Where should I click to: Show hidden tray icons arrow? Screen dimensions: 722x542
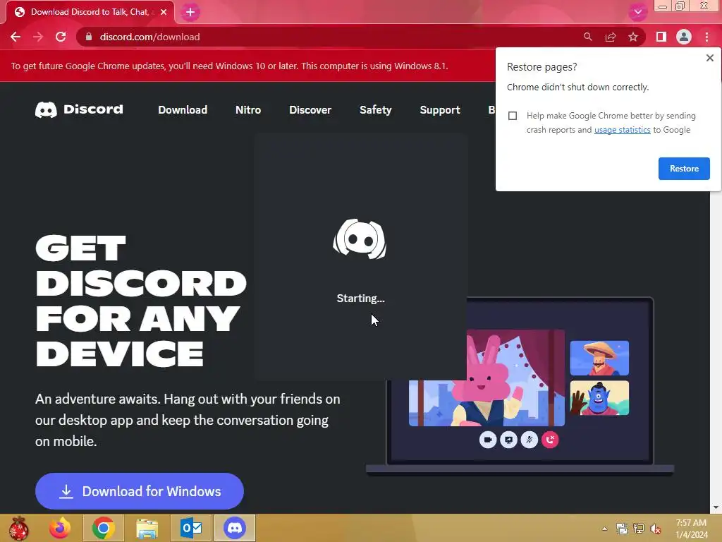click(604, 529)
